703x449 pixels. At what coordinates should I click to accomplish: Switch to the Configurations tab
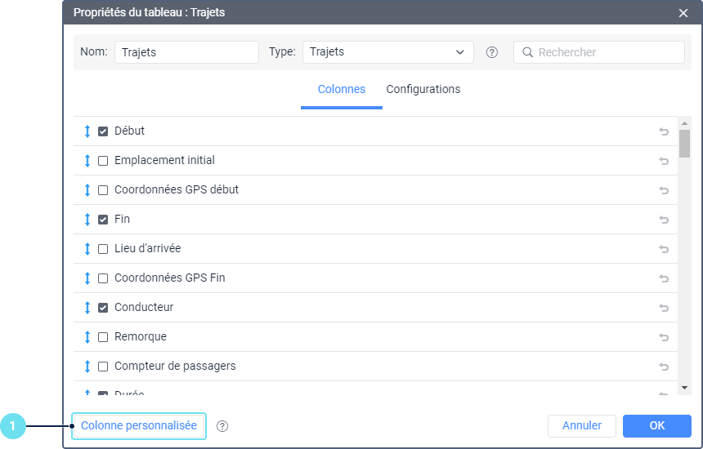[x=423, y=90]
